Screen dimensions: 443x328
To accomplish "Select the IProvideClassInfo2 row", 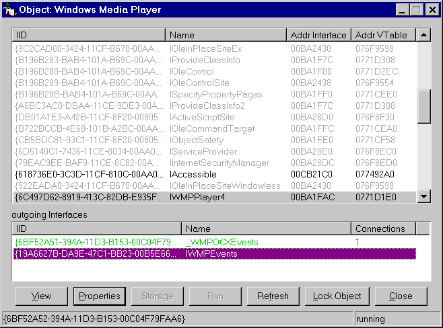I will [x=215, y=106].
